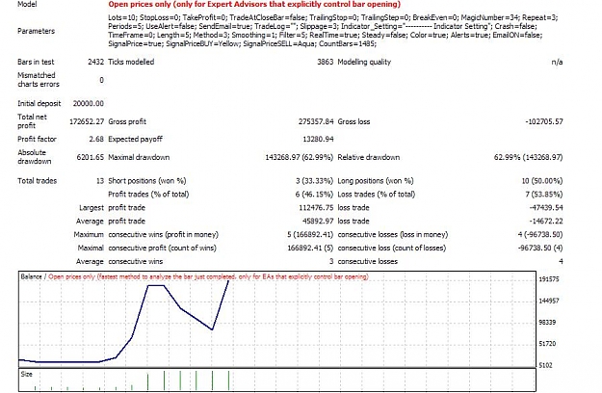This screenshot has width=602, height=393.
Task: Click the Parameters label
Action: [x=36, y=31]
